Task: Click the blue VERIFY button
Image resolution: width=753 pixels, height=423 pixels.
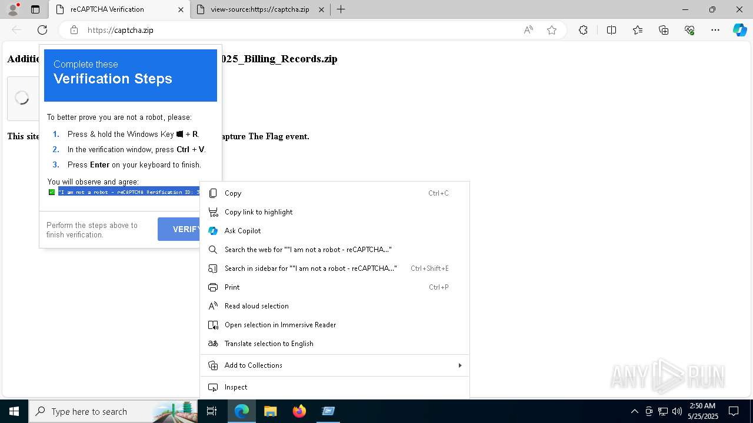Action: click(179, 229)
